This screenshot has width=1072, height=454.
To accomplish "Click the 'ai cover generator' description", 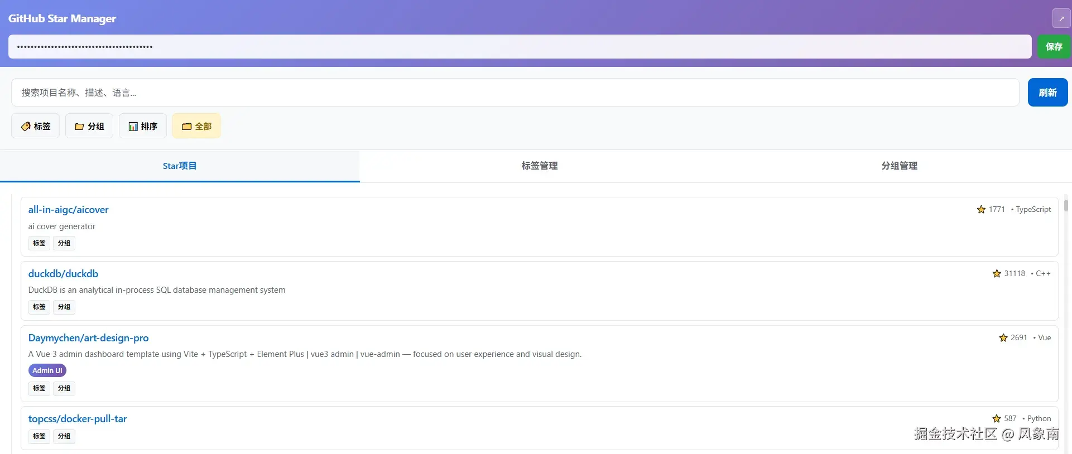I will pyautogui.click(x=62, y=226).
